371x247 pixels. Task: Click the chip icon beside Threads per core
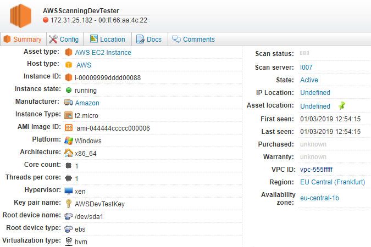point(69,178)
